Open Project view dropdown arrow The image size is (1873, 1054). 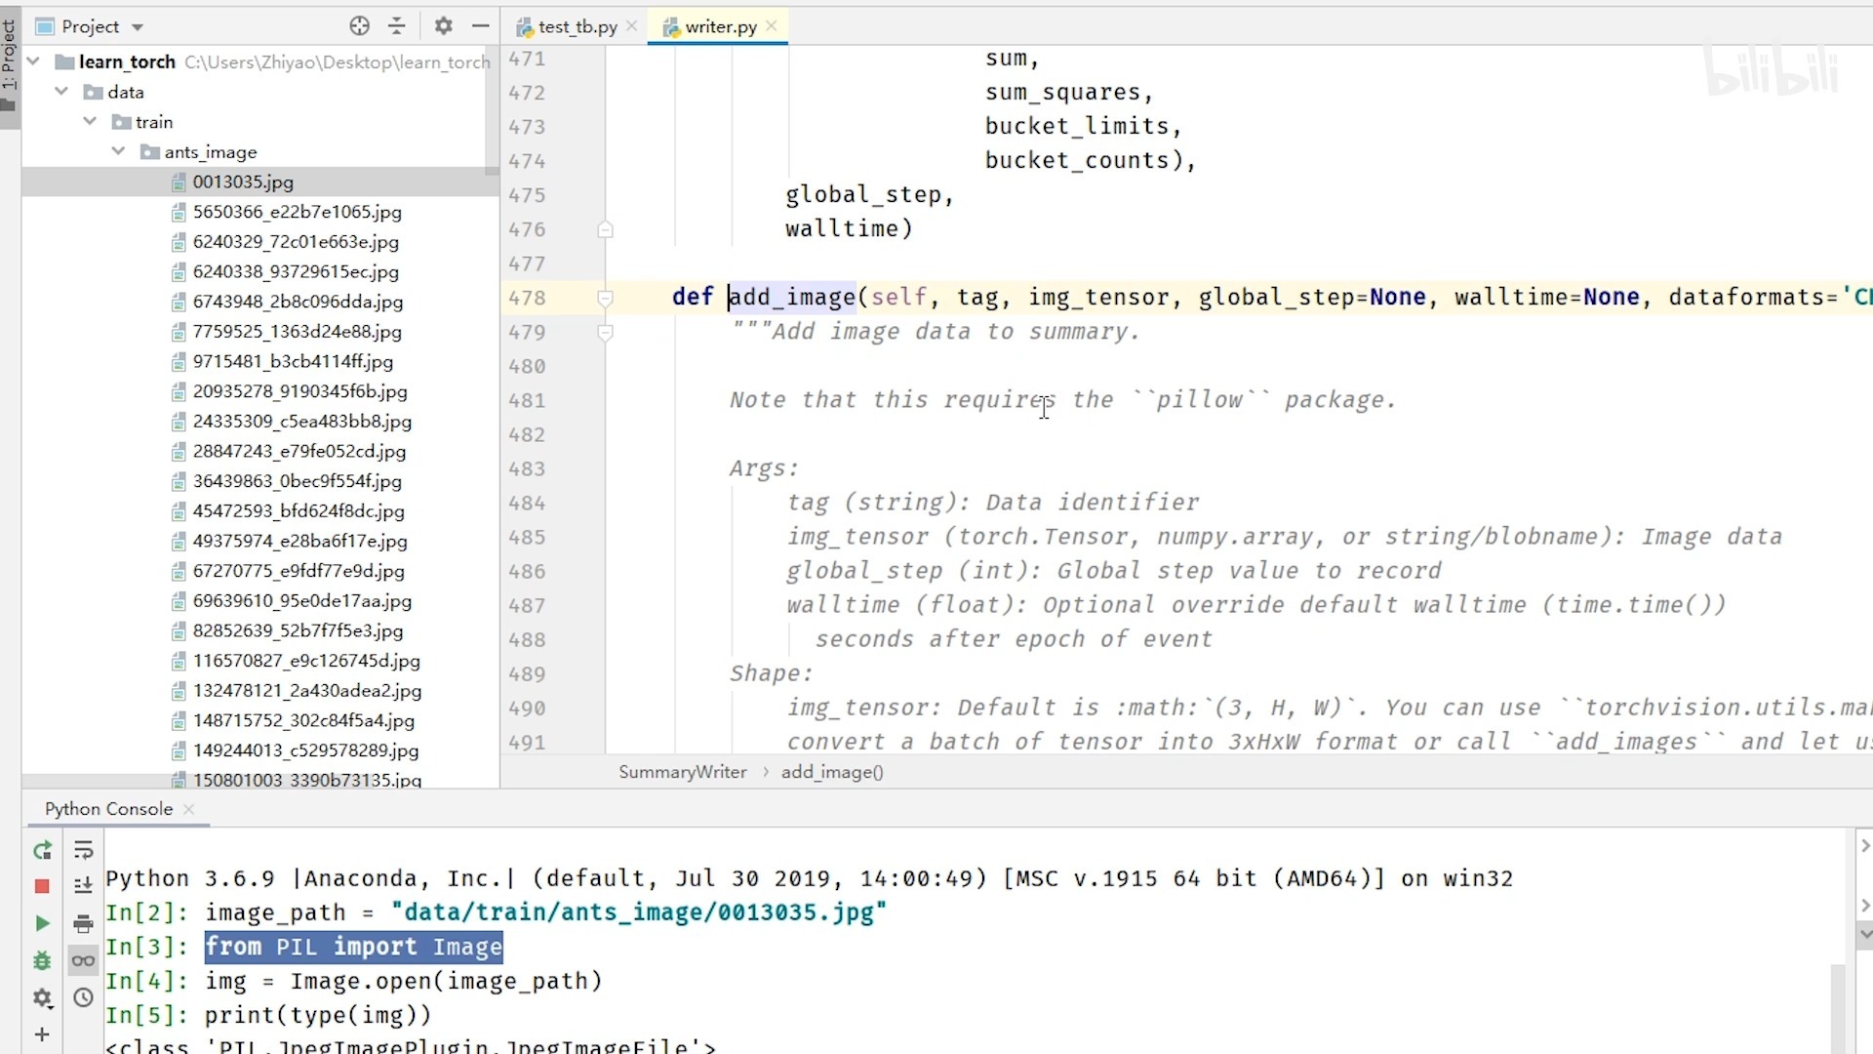tap(138, 27)
